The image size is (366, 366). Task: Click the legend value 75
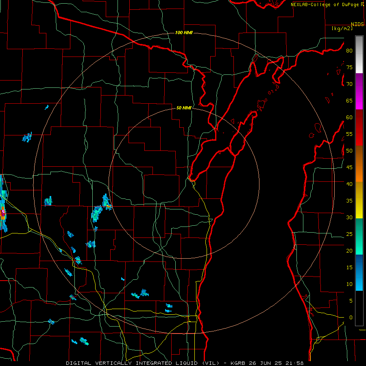click(x=349, y=68)
